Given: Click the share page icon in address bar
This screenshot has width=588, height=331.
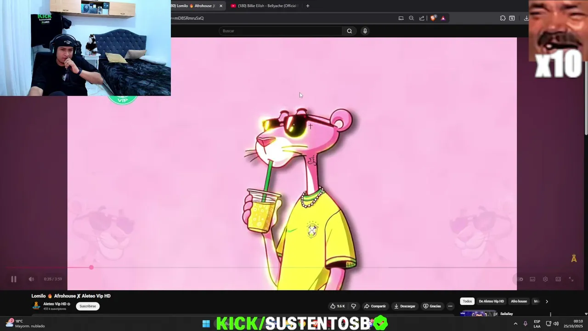Looking at the screenshot, I should [x=422, y=18].
